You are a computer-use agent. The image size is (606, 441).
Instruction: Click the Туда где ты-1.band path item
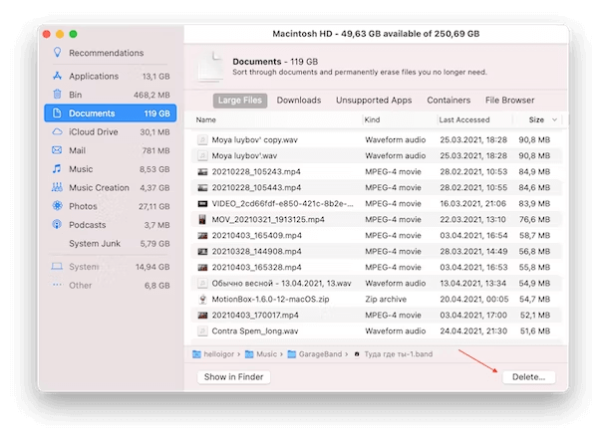398,354
